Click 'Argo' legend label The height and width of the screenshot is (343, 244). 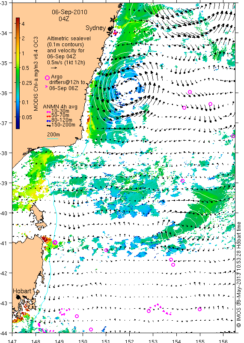click(x=57, y=77)
